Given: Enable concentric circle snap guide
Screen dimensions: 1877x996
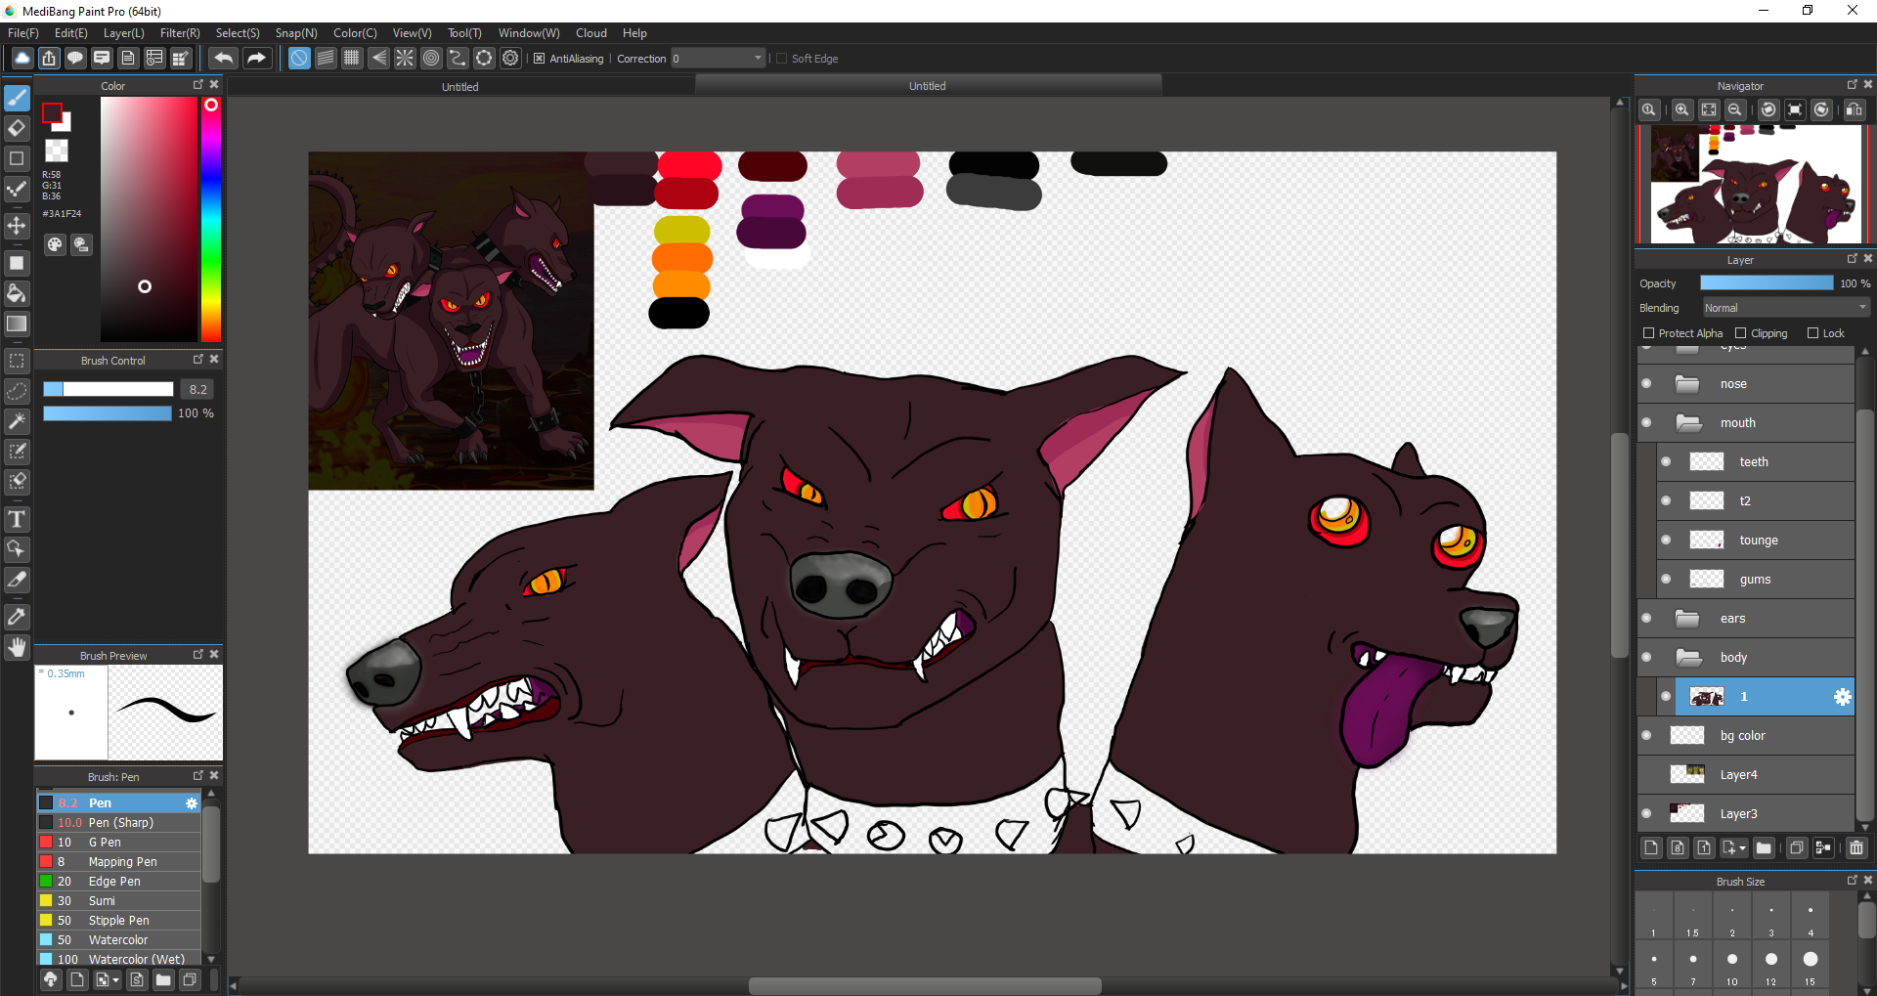Looking at the screenshot, I should 431,59.
